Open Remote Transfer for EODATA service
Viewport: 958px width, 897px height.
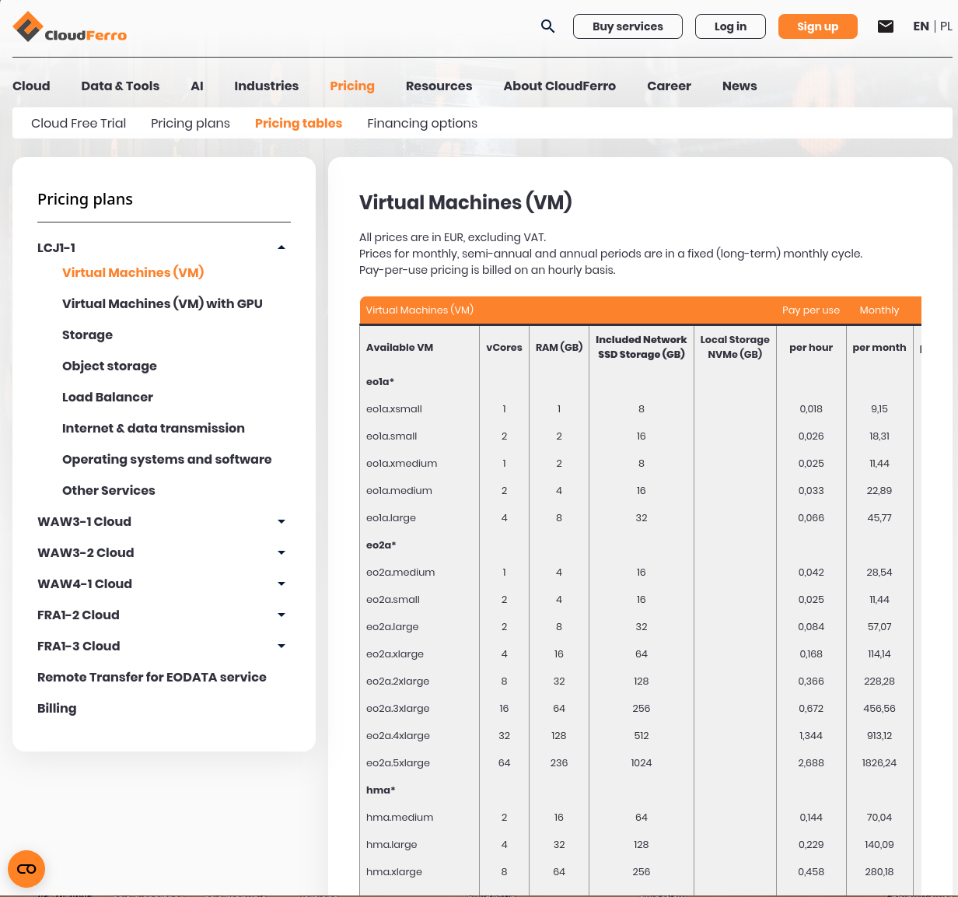click(x=152, y=677)
